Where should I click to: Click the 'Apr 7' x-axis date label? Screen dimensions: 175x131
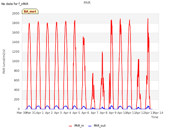click(x=95, y=113)
